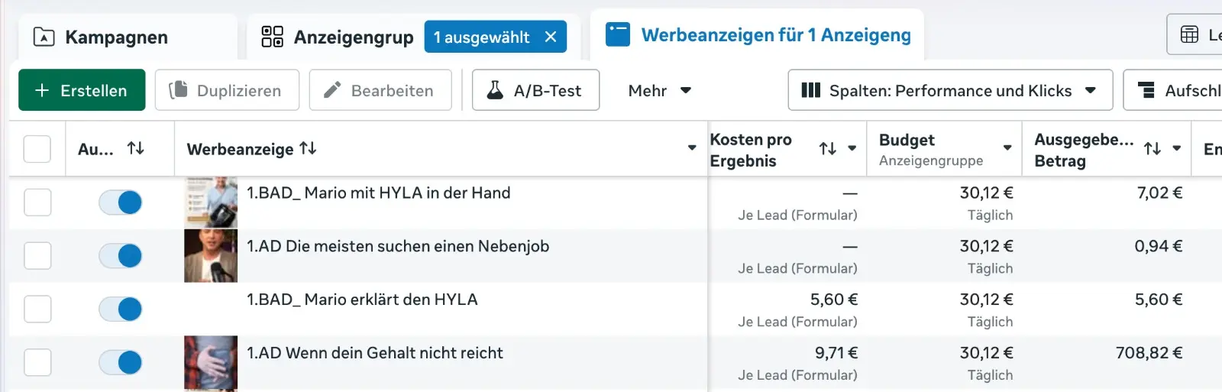Open thumbnail of Mario mit HYLA in der Hand

211,202
